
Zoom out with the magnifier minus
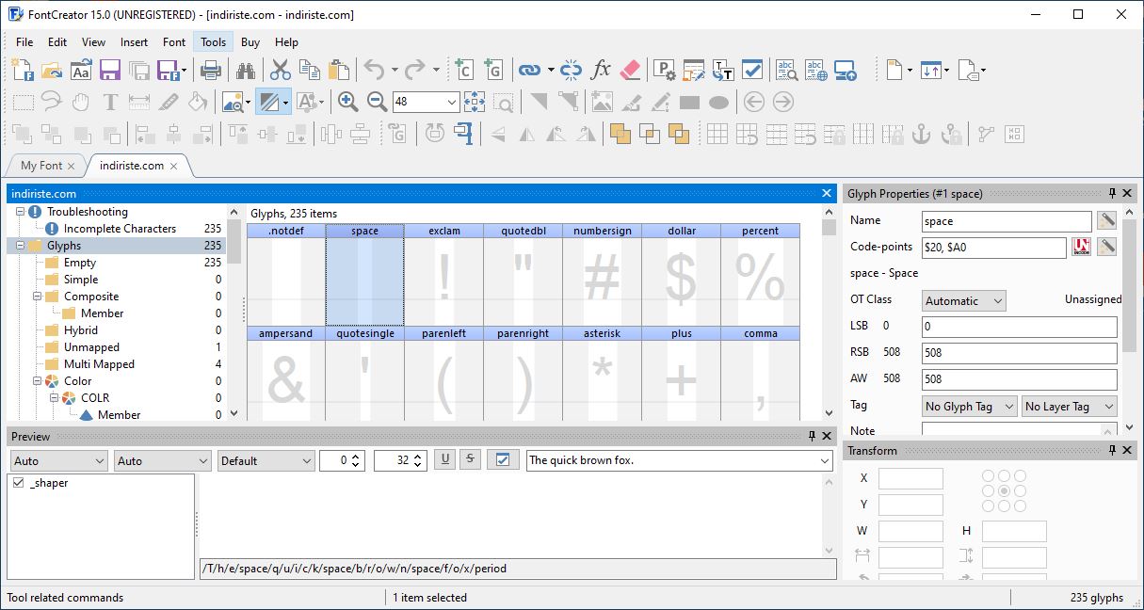378,102
